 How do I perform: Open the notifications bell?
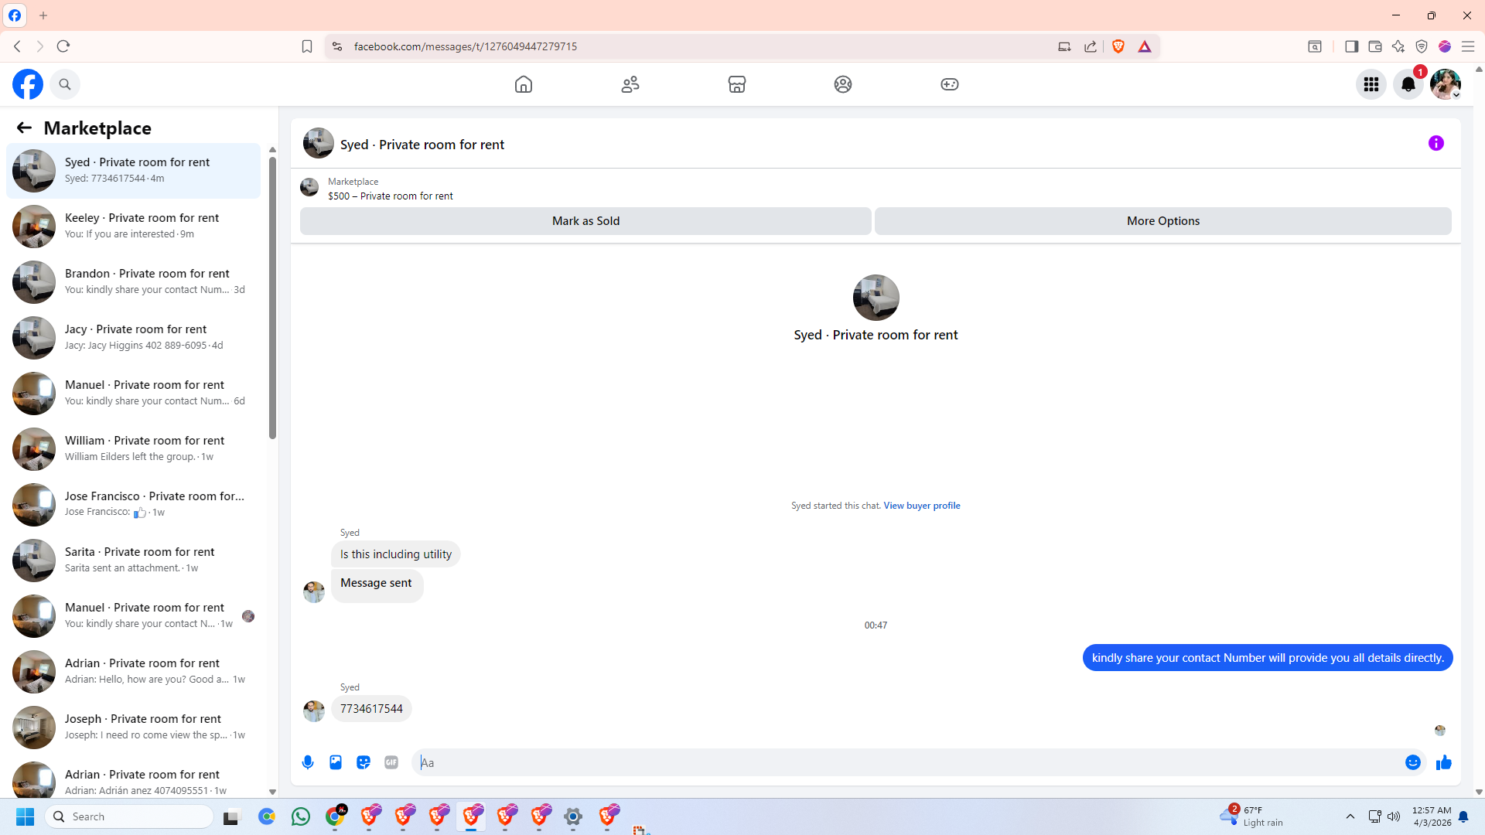coord(1408,84)
